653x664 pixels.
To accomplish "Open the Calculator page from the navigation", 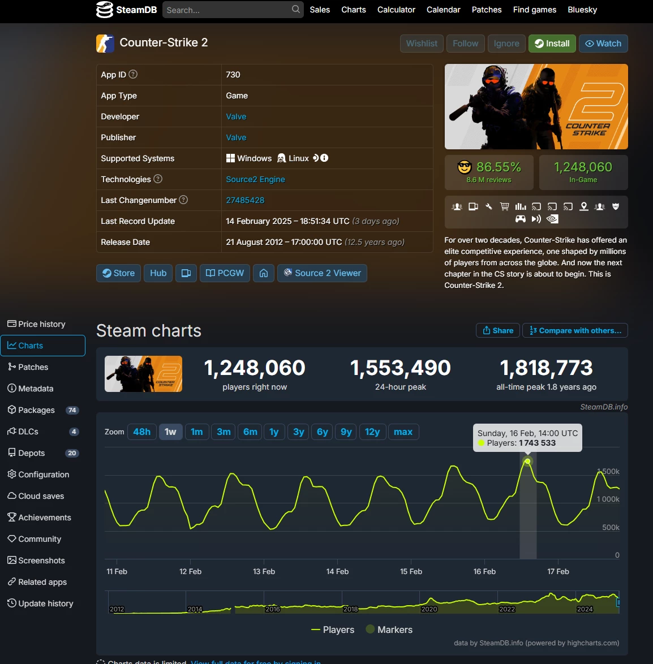I will (396, 10).
